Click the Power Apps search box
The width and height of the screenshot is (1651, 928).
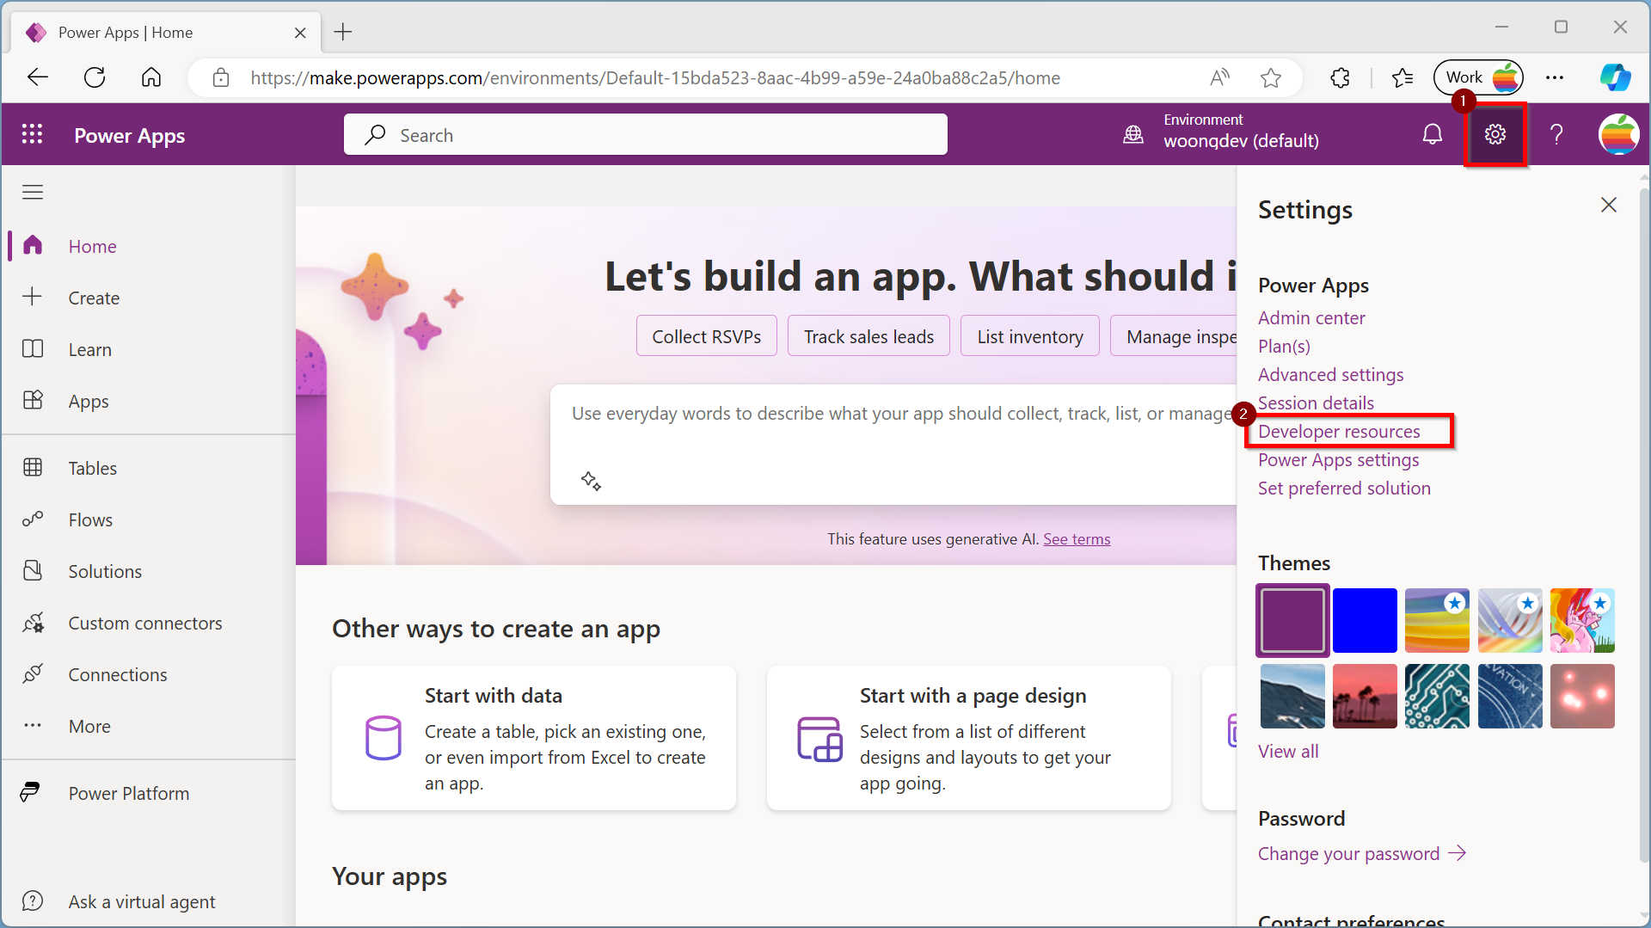tap(646, 134)
